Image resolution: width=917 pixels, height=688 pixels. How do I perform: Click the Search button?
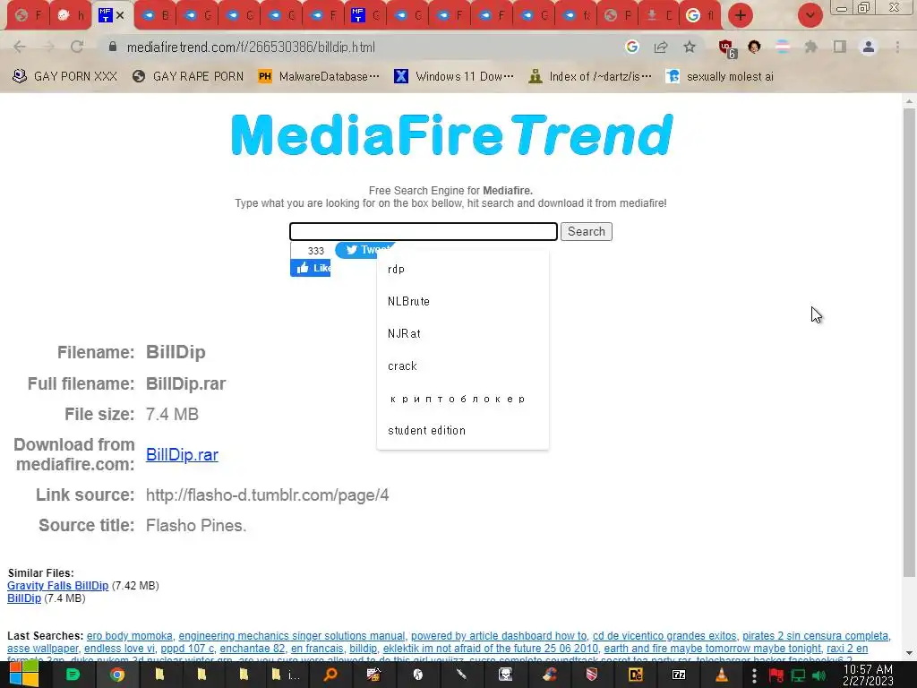pos(587,232)
